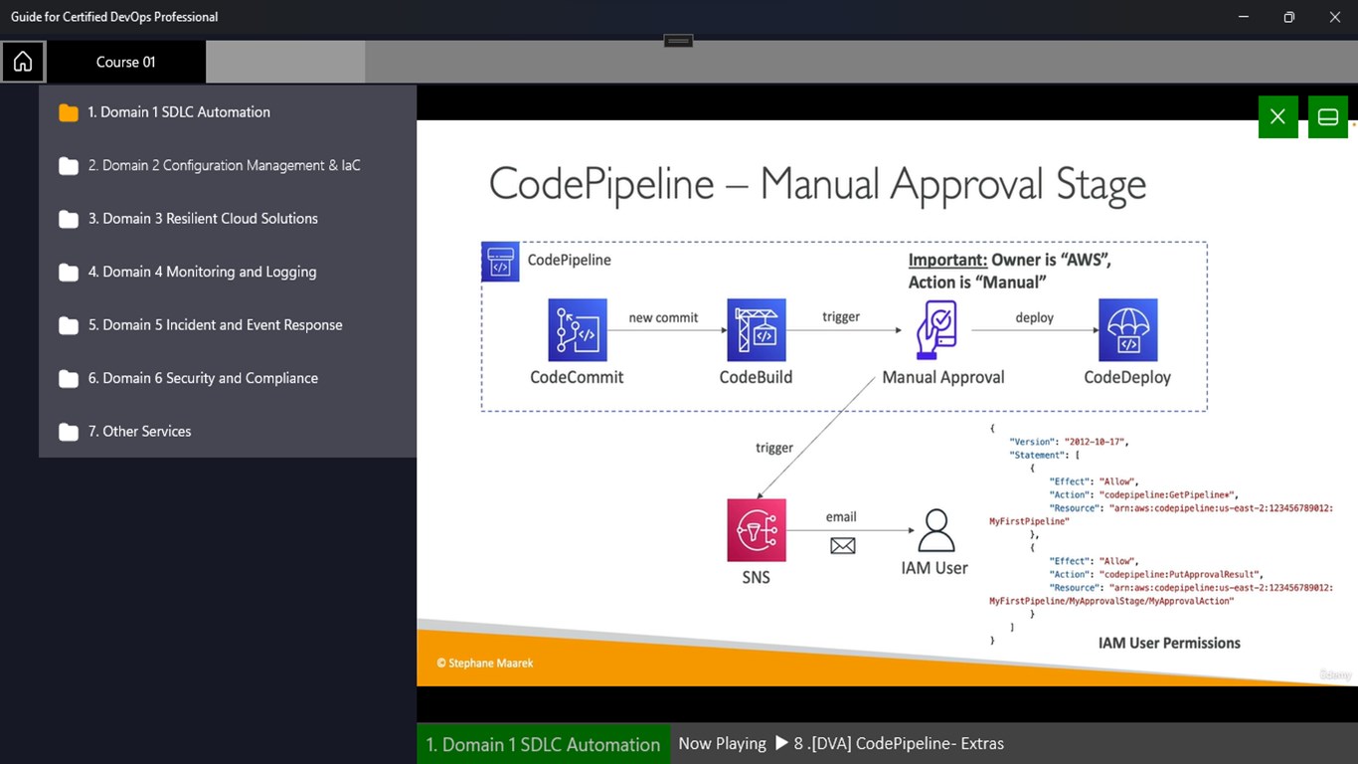Click the © Stephane Maarek credit text
1358x764 pixels.
485,663
